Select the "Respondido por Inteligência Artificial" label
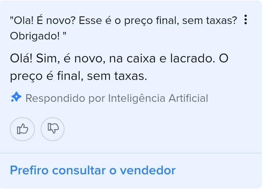Viewport: 266px width, 189px height. [116, 98]
